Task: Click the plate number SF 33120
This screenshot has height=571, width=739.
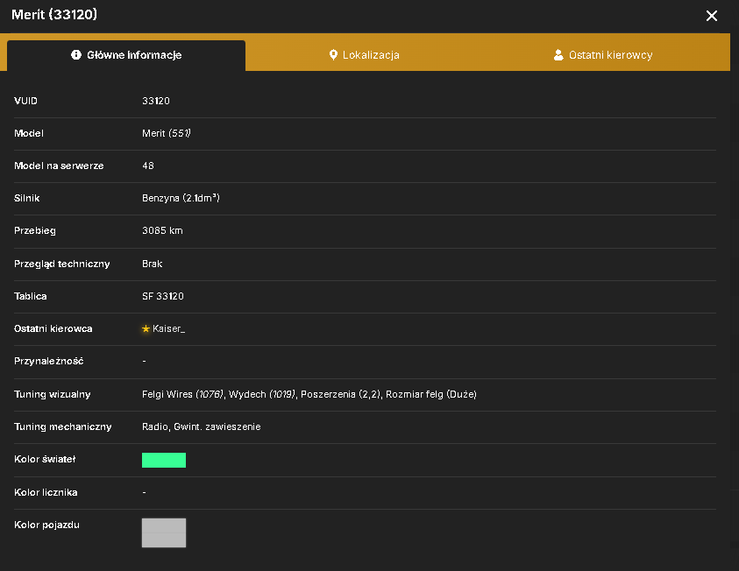Action: [x=163, y=296]
